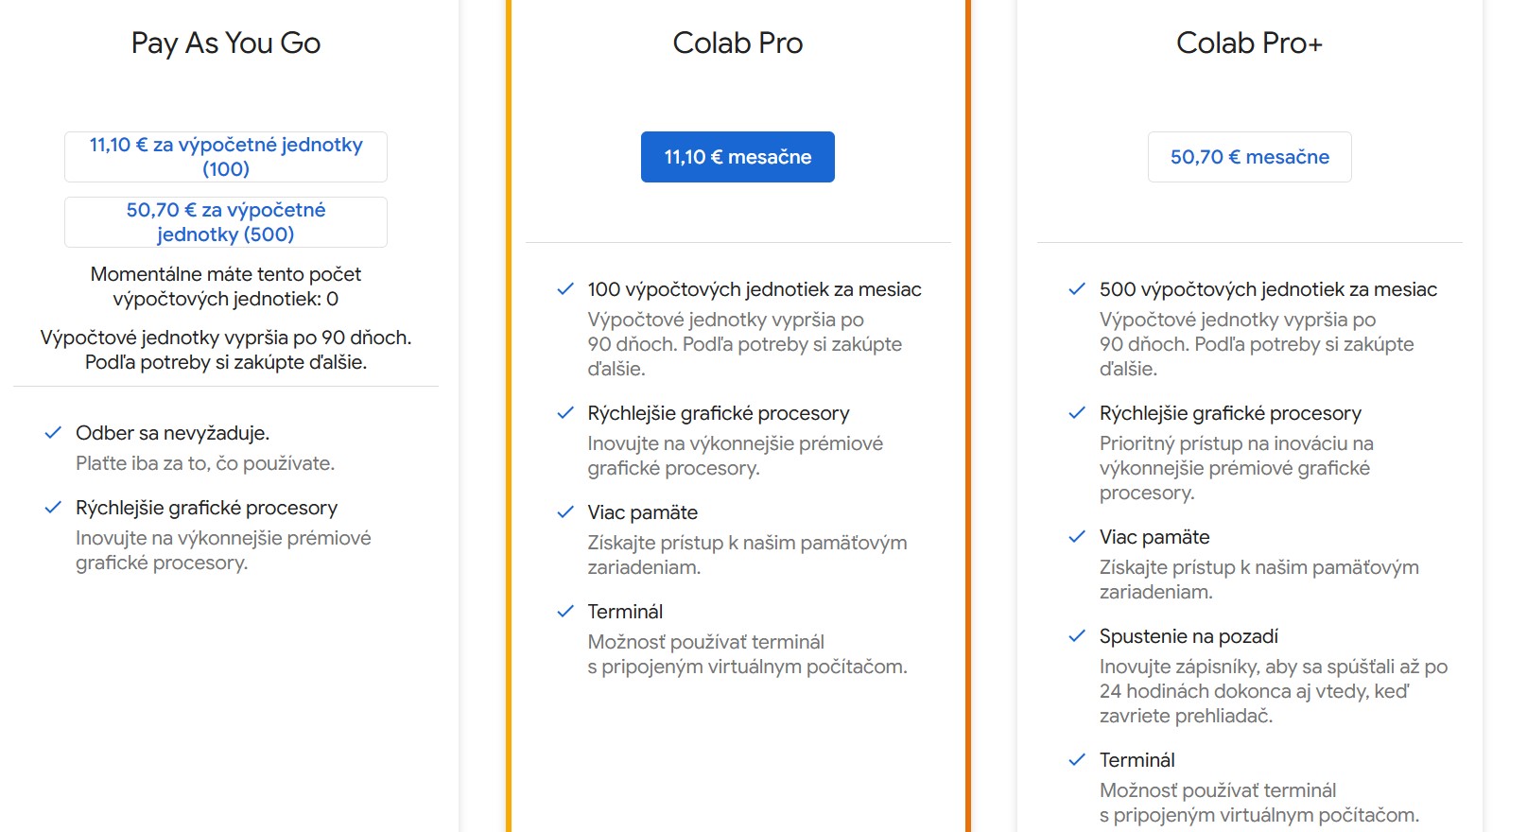1527x832 pixels.
Task: Click the current compute units balance text
Action: click(x=226, y=286)
